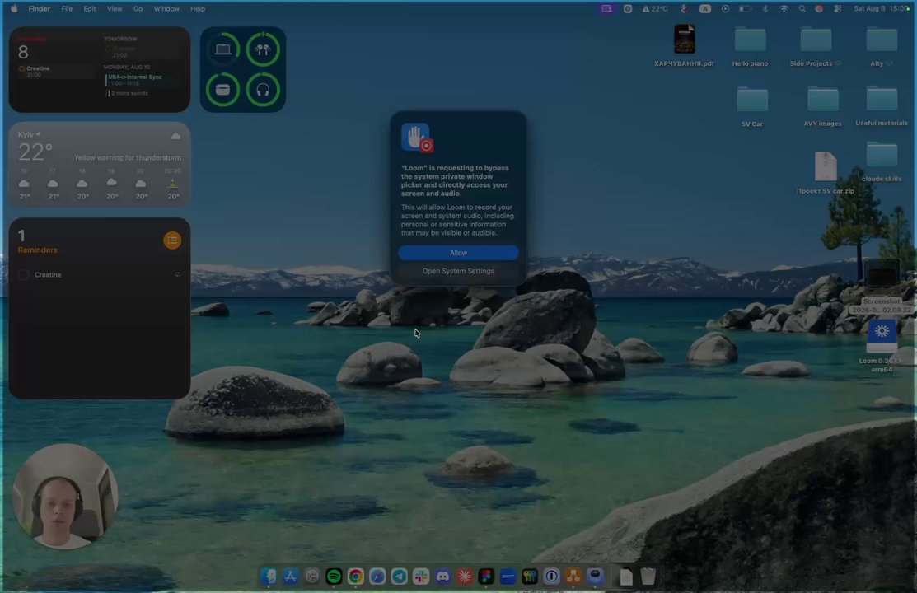Image resolution: width=917 pixels, height=593 pixels.
Task: Select the Useful materials folder
Action: 882,106
